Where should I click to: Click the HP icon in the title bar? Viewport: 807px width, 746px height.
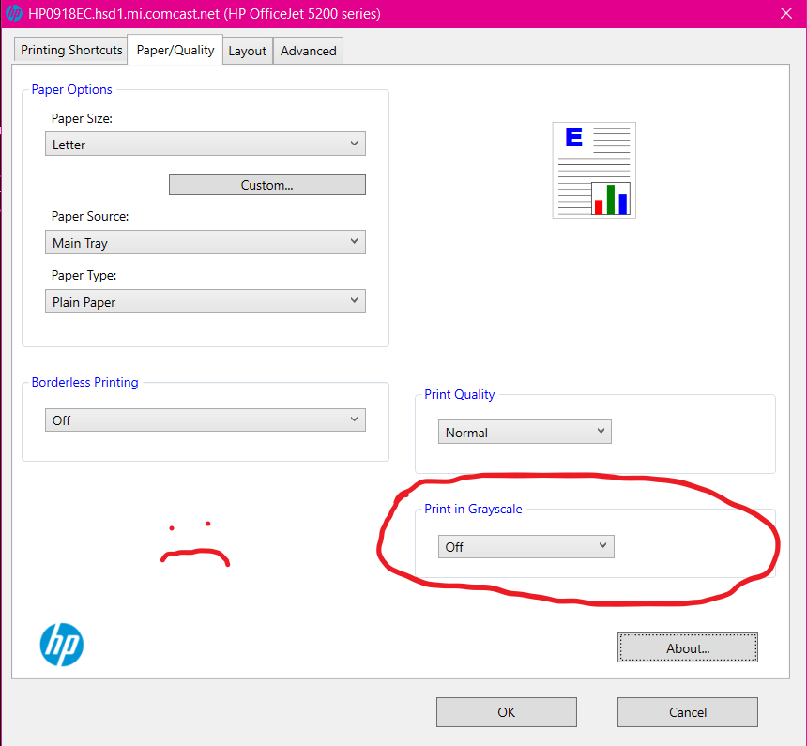coord(14,13)
